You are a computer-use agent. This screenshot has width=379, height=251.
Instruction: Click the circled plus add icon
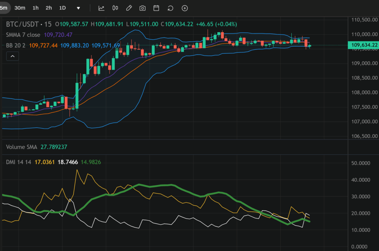point(185,8)
